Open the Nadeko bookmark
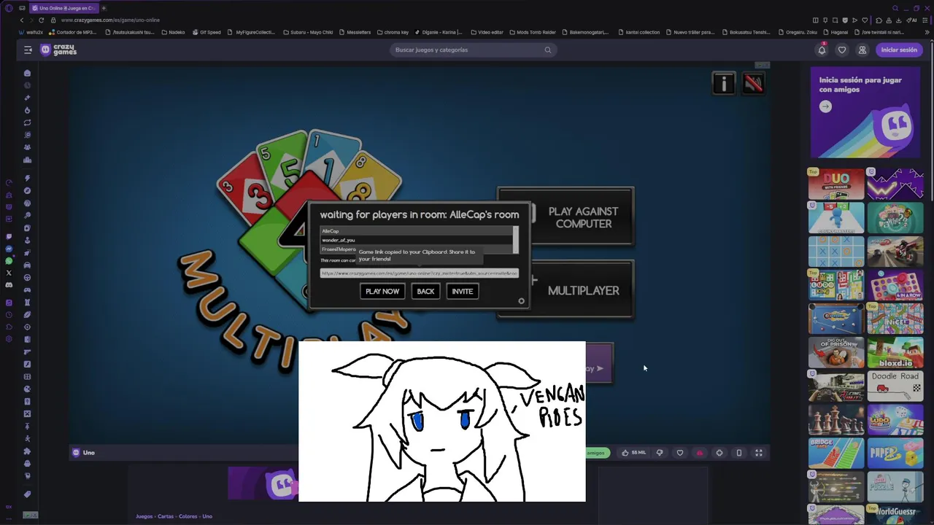Viewport: 934px width, 525px height. click(173, 32)
